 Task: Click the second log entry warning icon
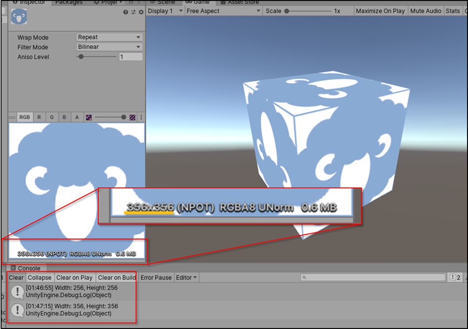pyautogui.click(x=17, y=310)
